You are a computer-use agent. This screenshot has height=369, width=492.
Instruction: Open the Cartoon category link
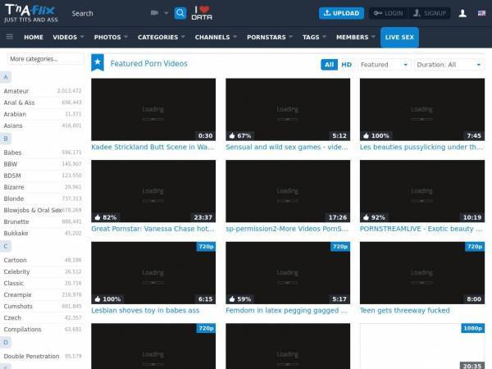[x=15, y=260]
